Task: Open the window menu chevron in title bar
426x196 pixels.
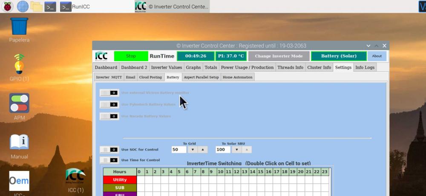Action: 368,46
